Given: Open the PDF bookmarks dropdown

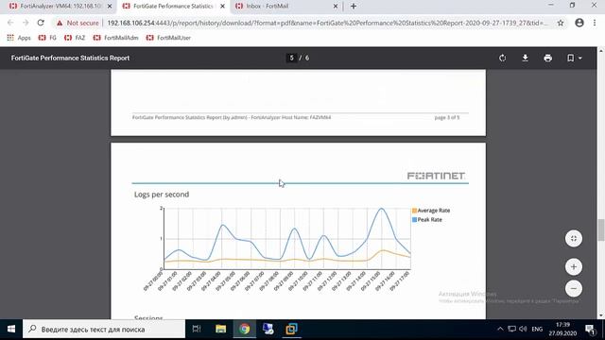Looking at the screenshot, I should pyautogui.click(x=574, y=59).
